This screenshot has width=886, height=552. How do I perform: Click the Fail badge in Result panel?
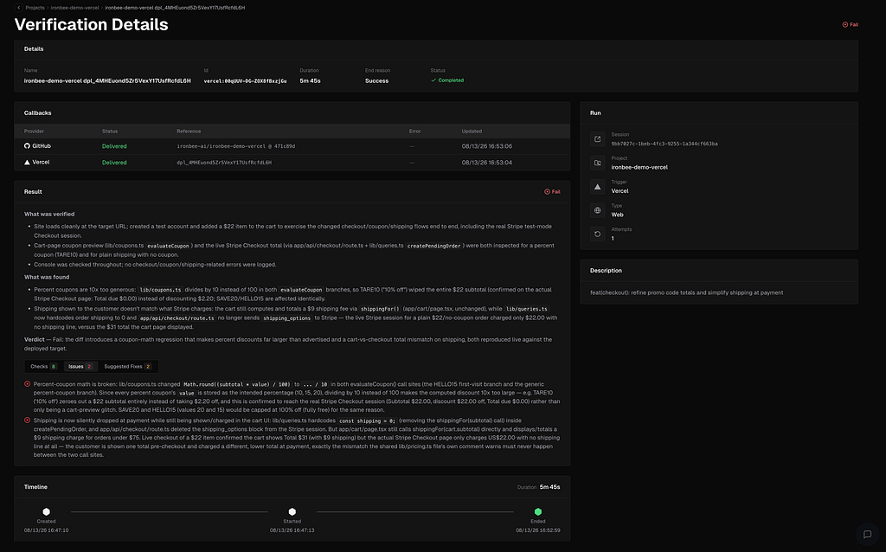click(x=552, y=191)
